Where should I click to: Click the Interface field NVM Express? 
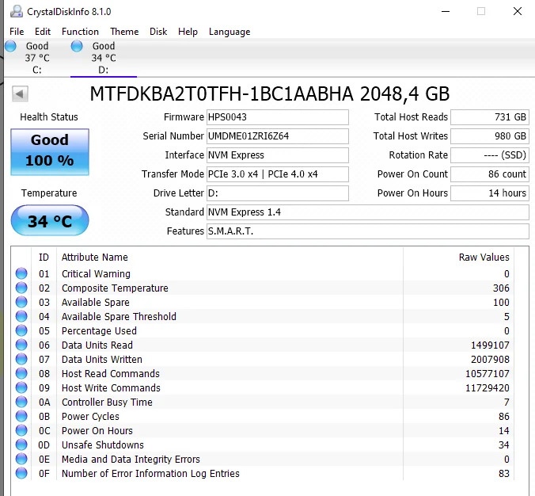click(278, 155)
